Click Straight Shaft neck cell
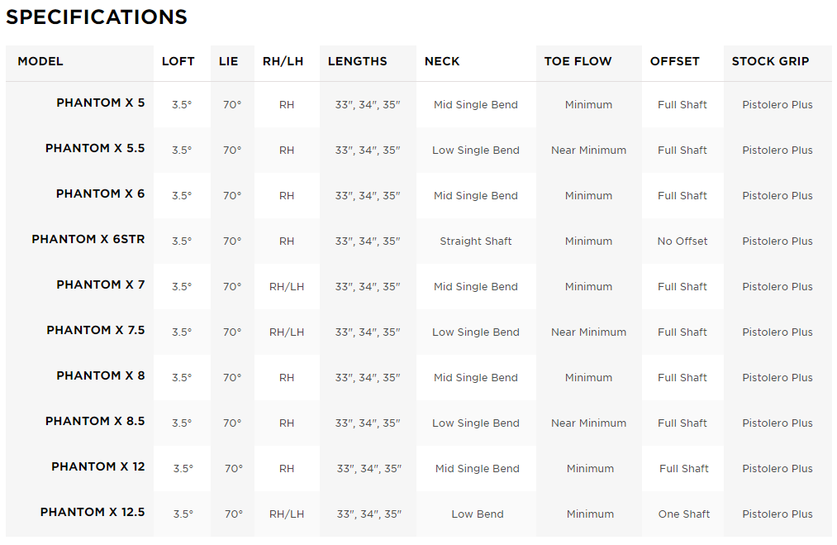Image resolution: width=837 pixels, height=545 pixels. (476, 241)
